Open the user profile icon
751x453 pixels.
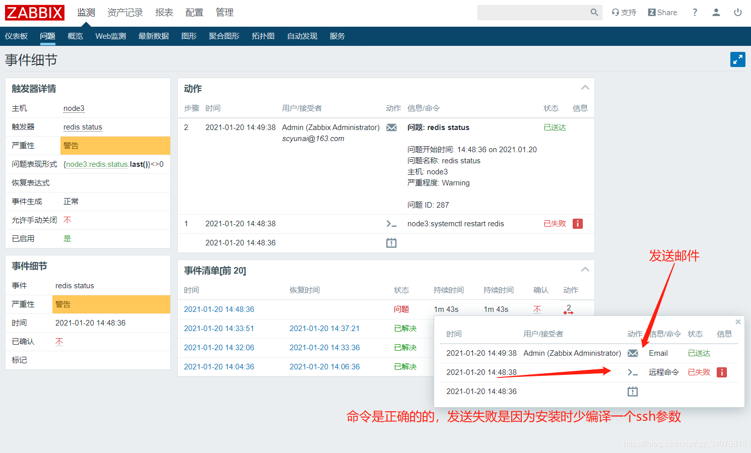pos(716,13)
